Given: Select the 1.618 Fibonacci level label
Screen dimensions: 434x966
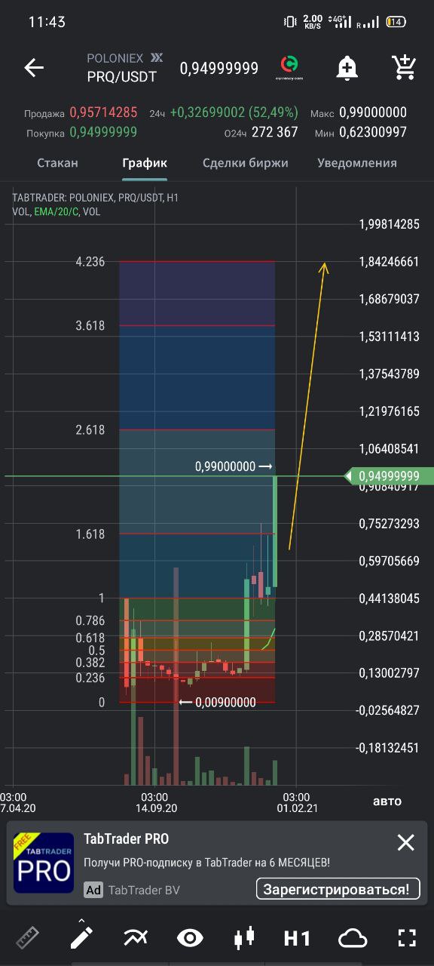Looking at the screenshot, I should tap(90, 534).
